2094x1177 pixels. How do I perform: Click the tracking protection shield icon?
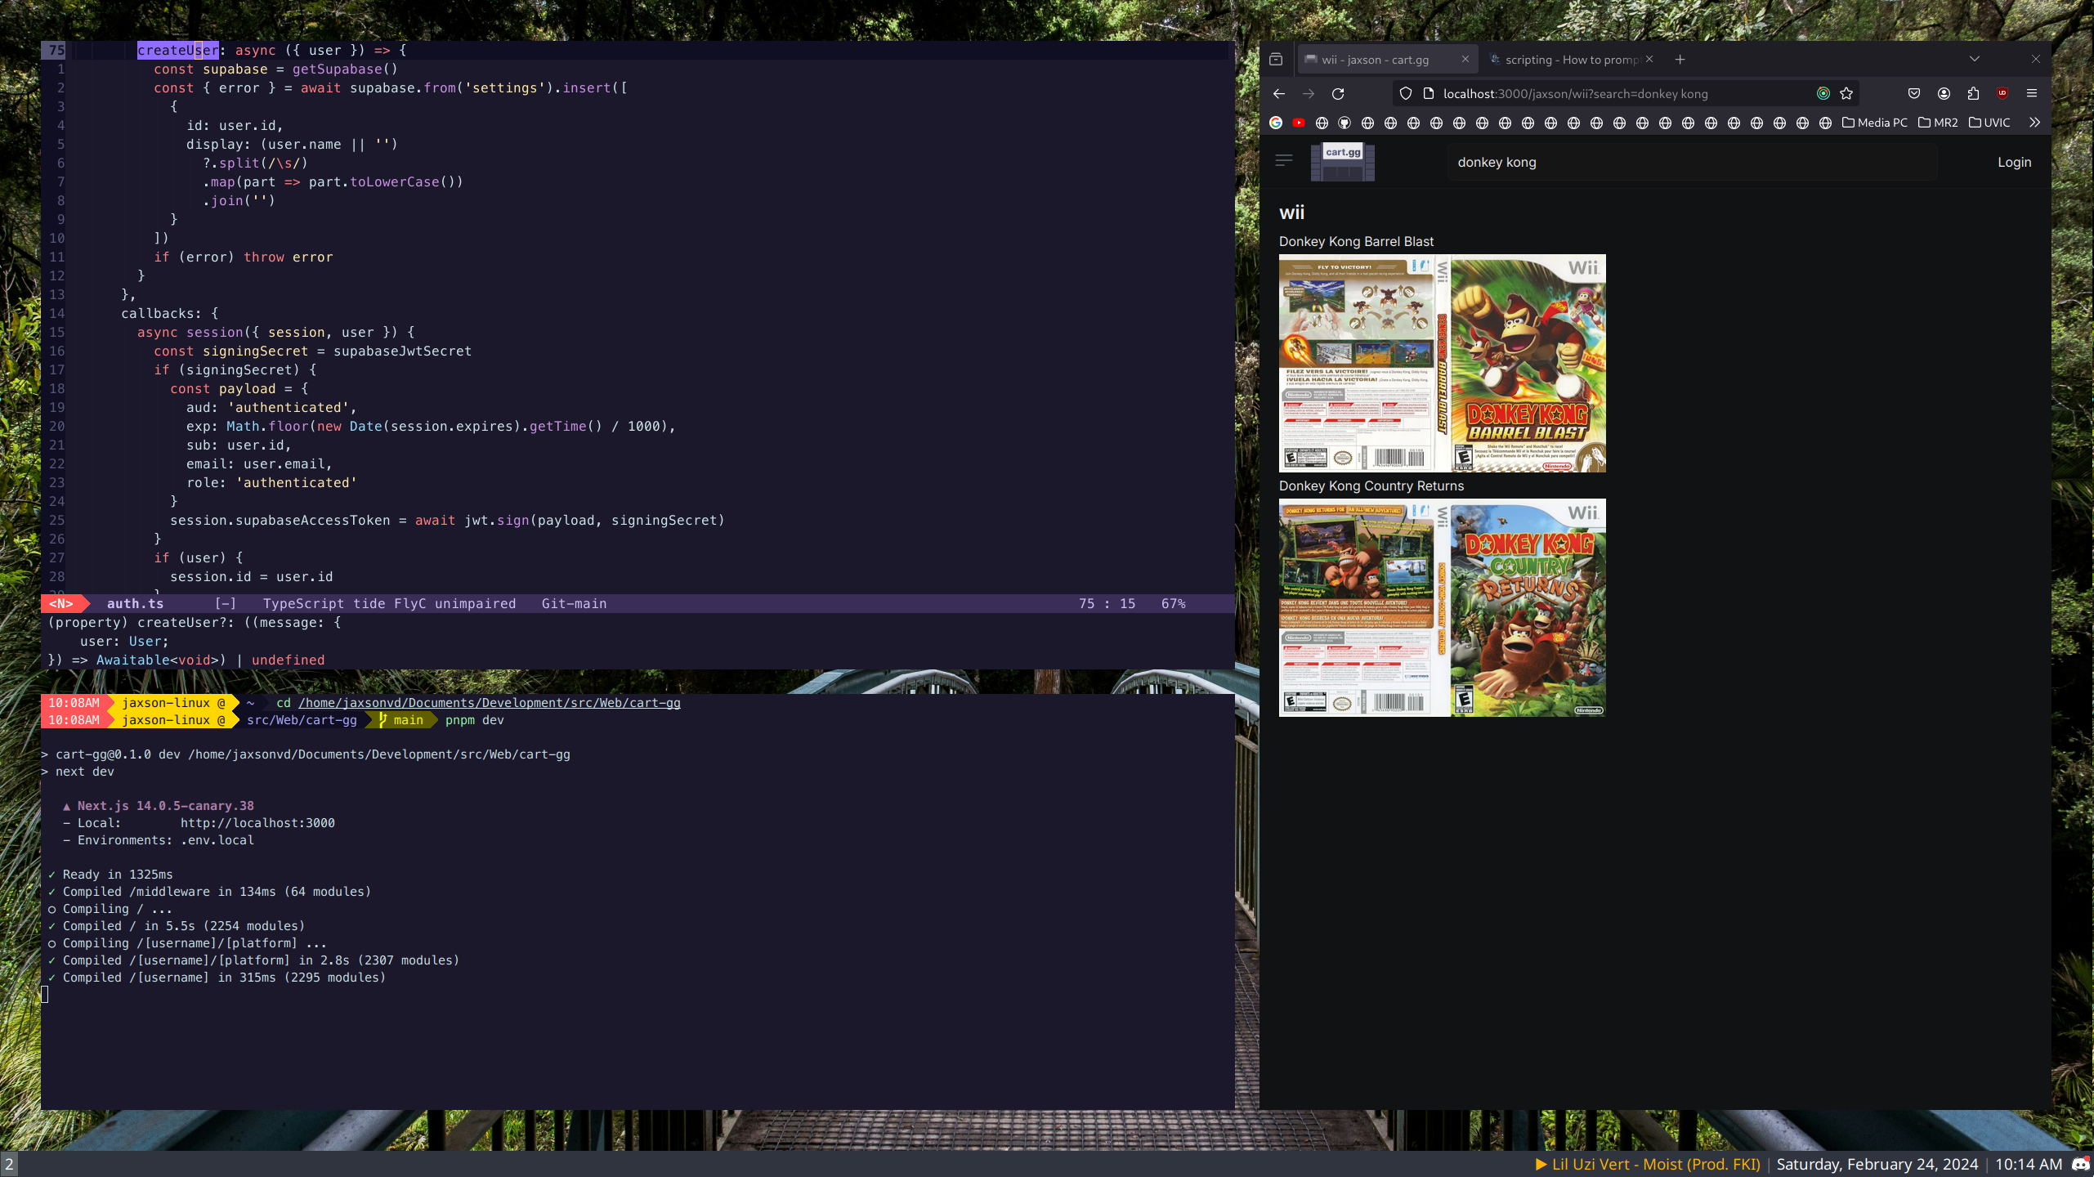coord(1406,94)
